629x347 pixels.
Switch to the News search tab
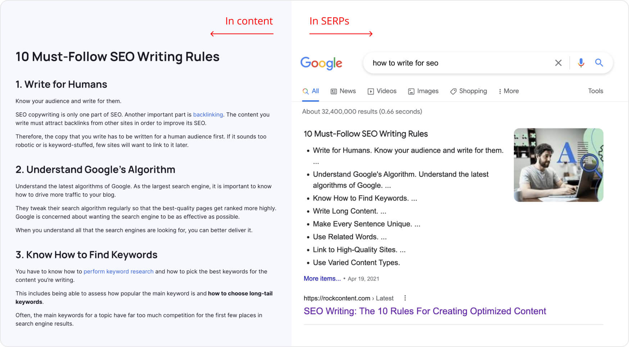pyautogui.click(x=343, y=91)
